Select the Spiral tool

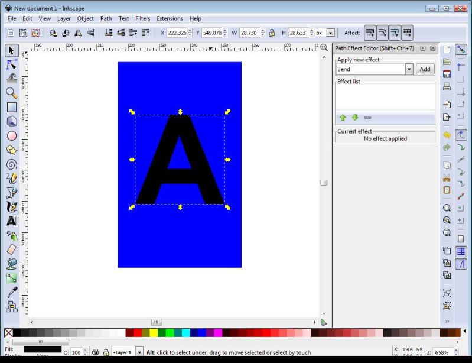(x=11, y=164)
